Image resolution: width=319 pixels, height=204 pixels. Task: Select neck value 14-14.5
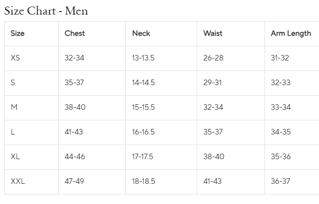click(x=144, y=83)
